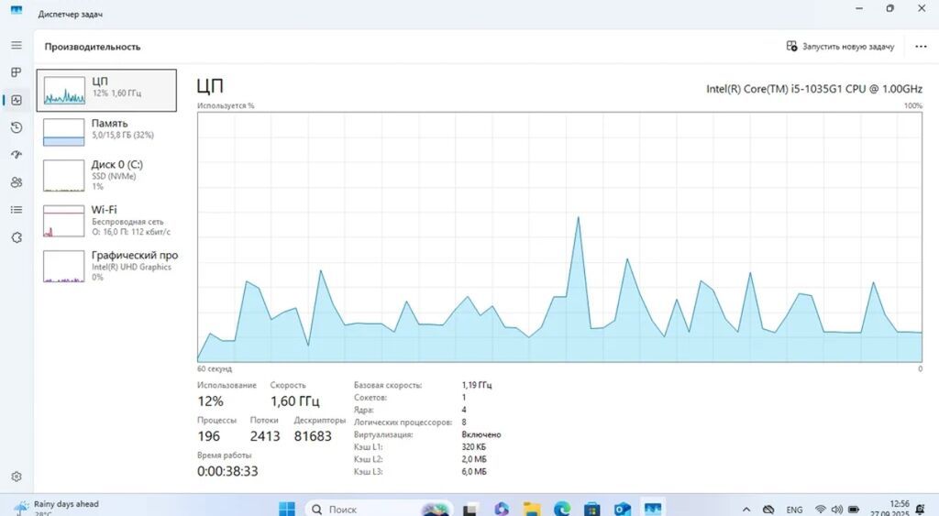Click Task Manager icon on the taskbar
Image resolution: width=939 pixels, height=516 pixels.
(x=652, y=509)
